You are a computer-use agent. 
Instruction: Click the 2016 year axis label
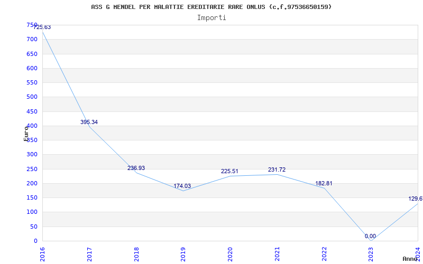point(42,254)
